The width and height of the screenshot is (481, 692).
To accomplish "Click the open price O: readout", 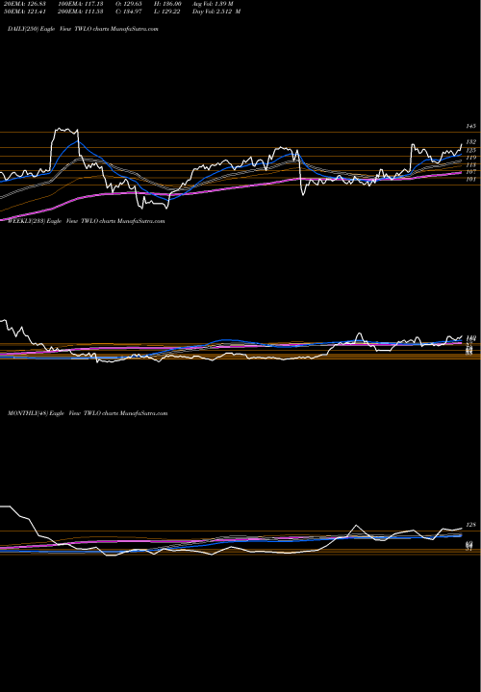I will 131,4.
